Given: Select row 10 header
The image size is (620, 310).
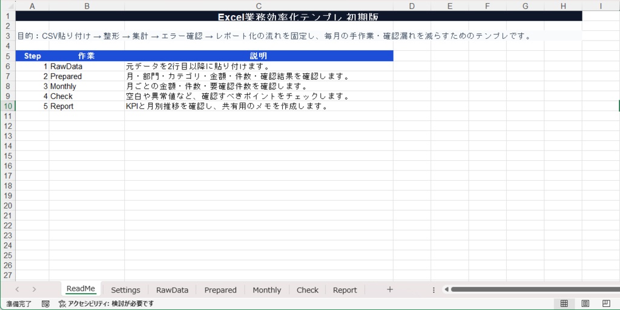Looking at the screenshot, I should click(7, 106).
